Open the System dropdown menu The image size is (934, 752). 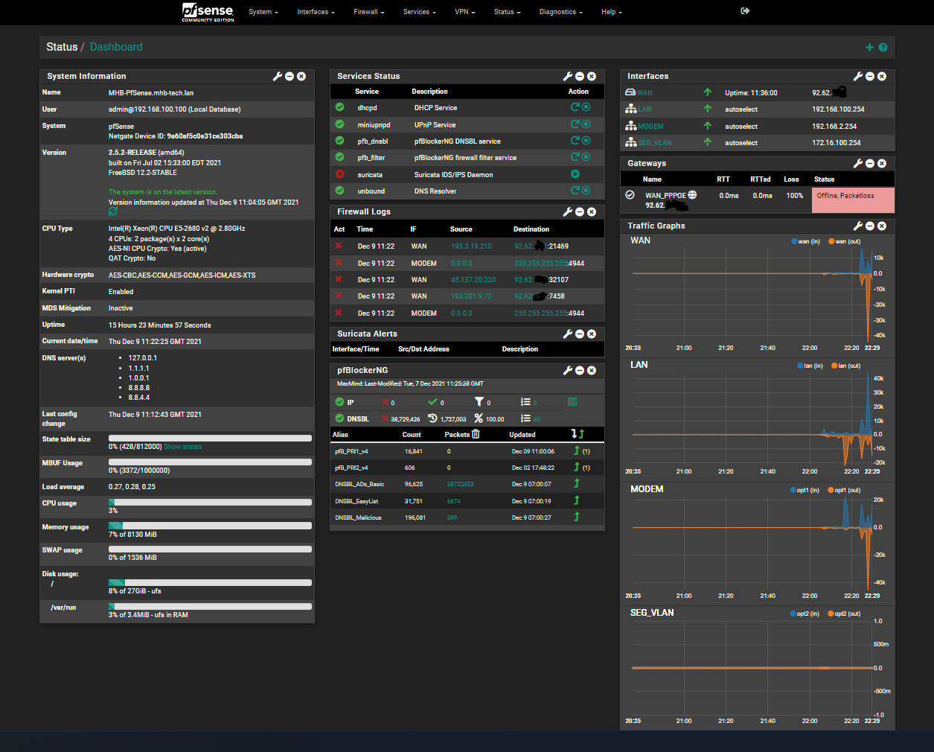tap(263, 12)
